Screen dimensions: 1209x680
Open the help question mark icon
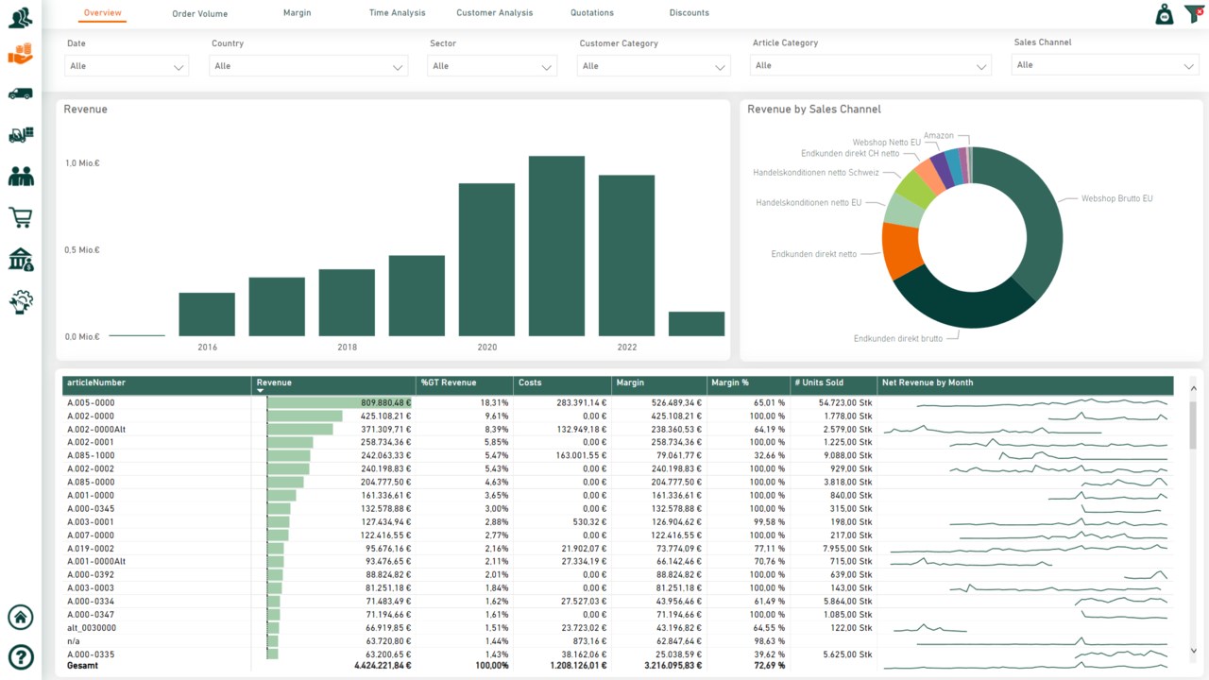coord(20,657)
